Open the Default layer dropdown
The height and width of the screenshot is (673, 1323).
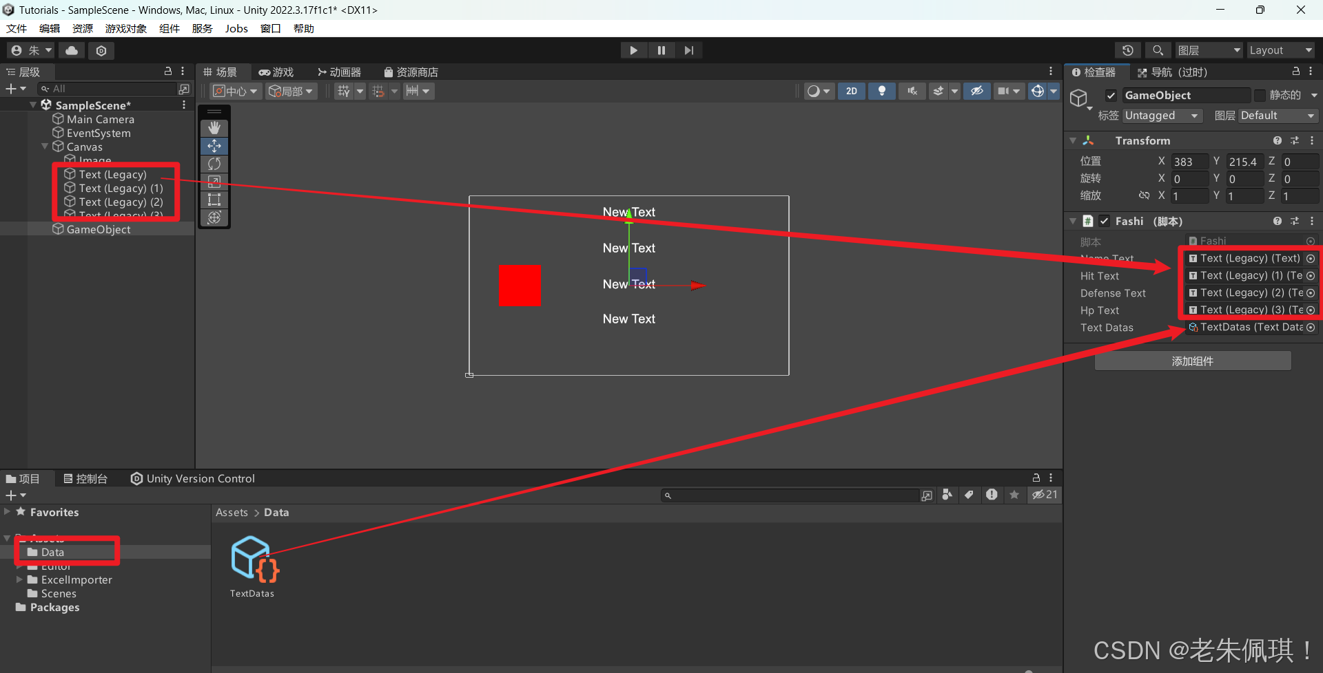click(1278, 116)
